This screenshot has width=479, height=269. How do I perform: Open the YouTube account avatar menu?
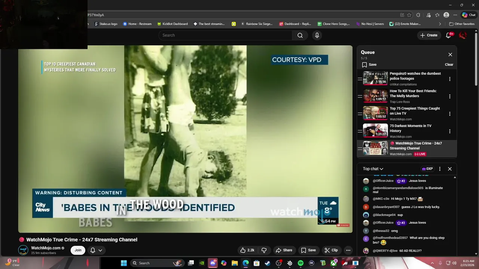pos(463,35)
